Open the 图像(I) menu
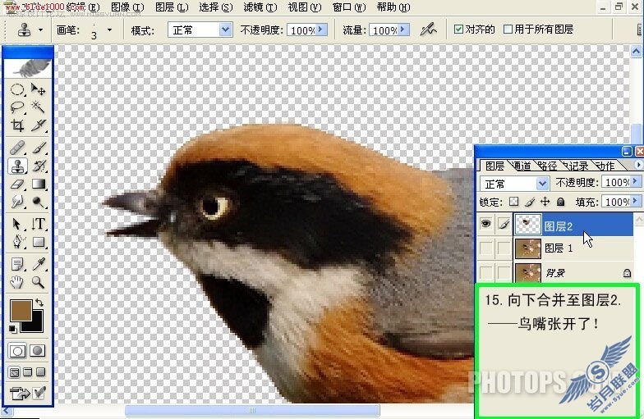 [128, 7]
